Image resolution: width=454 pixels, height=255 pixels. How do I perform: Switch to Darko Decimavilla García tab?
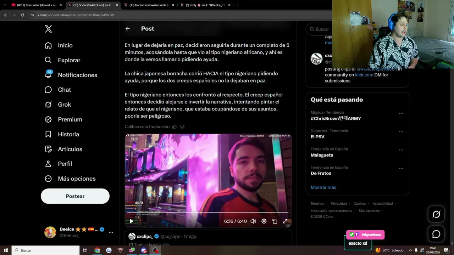(148, 5)
